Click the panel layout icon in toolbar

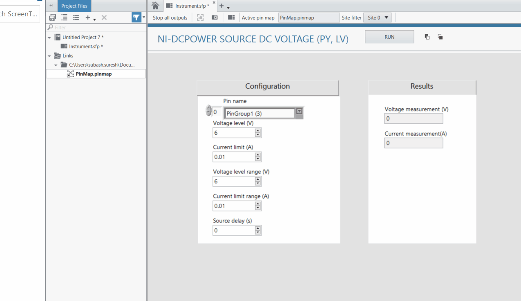point(231,18)
